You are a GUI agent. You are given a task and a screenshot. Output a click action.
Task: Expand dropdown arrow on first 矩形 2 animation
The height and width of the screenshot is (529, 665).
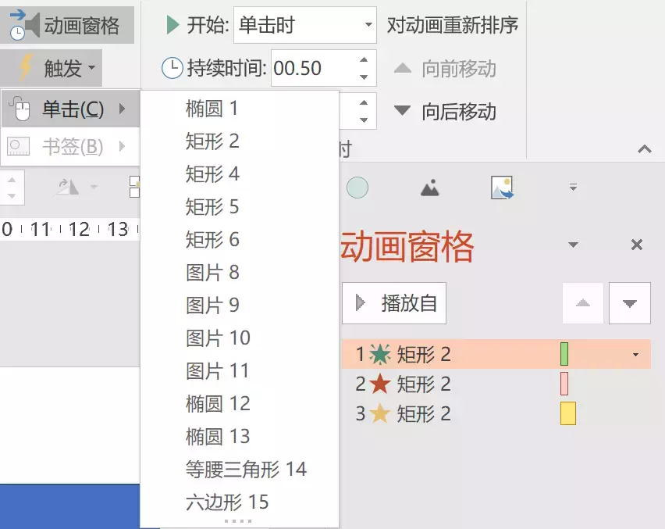click(x=635, y=355)
